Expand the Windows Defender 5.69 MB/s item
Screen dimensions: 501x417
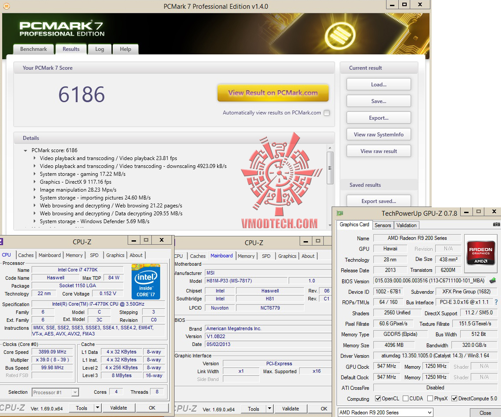(35, 221)
